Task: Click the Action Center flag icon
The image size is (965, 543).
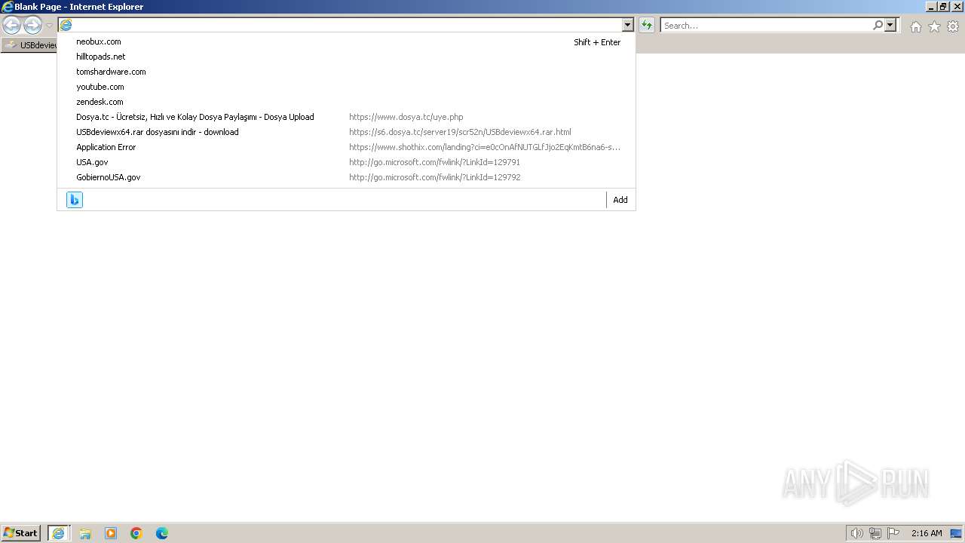Action: pyautogui.click(x=893, y=533)
